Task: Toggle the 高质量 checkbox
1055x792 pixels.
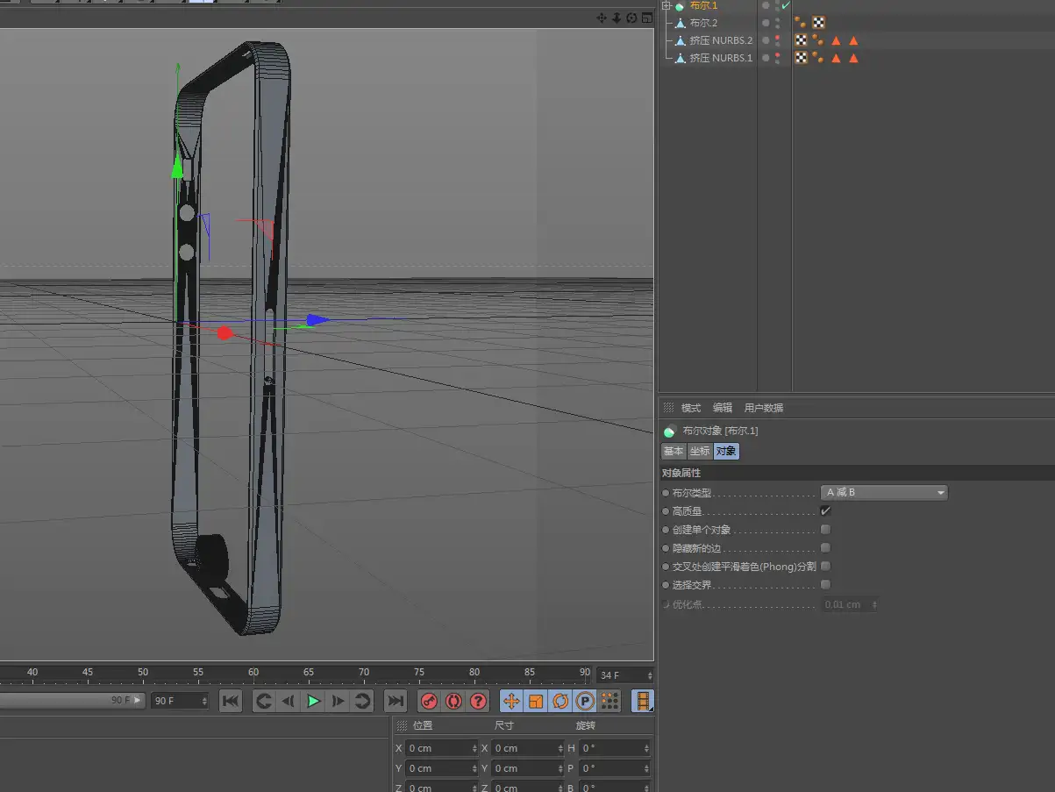Action: [825, 510]
